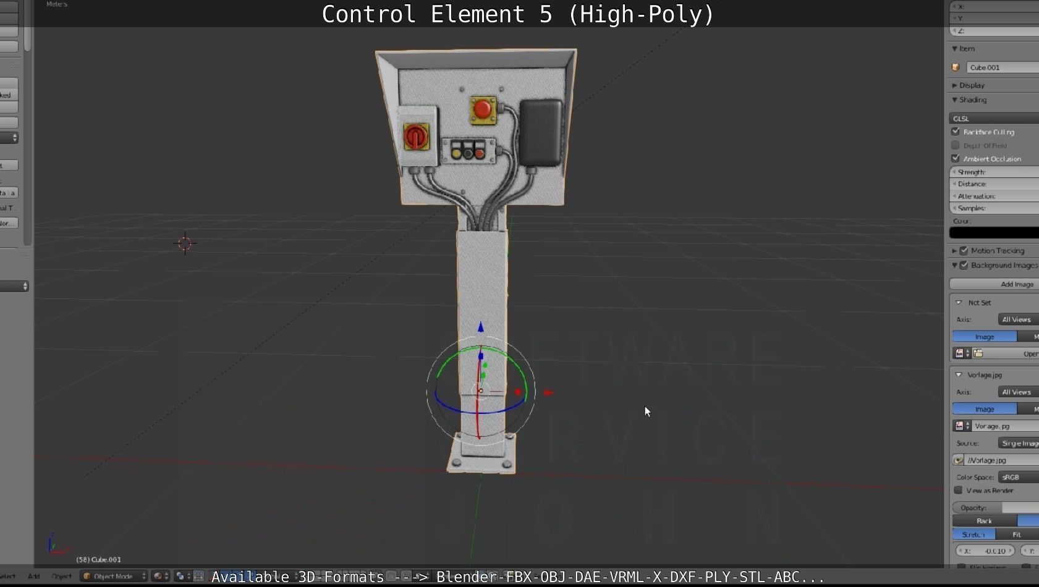Screen dimensions: 1039x587
Task: Click the image browse icon beside Vorlage.jpg field
Action: [x=962, y=426]
